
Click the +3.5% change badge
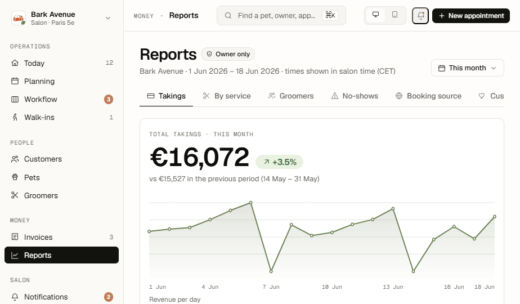click(x=279, y=162)
